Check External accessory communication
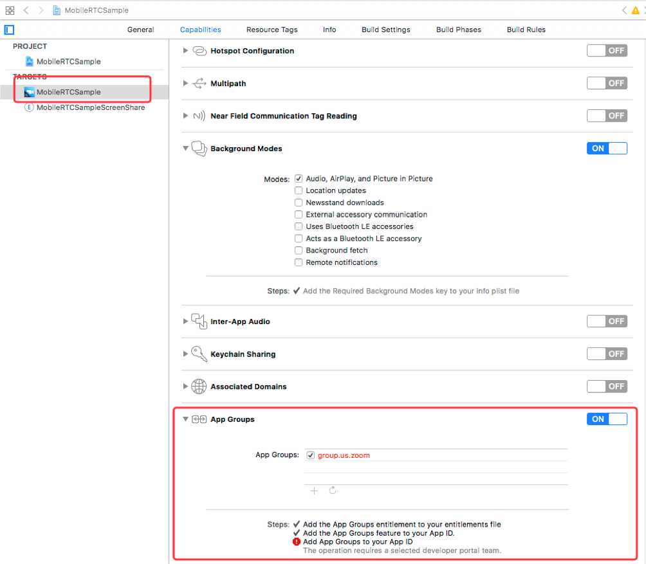The width and height of the screenshot is (646, 564). [299, 215]
